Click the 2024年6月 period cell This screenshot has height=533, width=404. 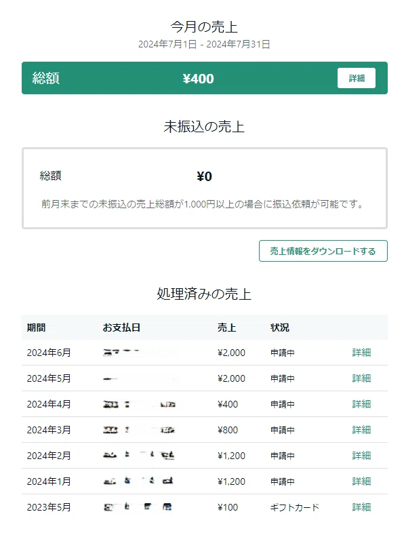49,353
